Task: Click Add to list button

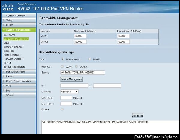Action: [x=138, y=116]
